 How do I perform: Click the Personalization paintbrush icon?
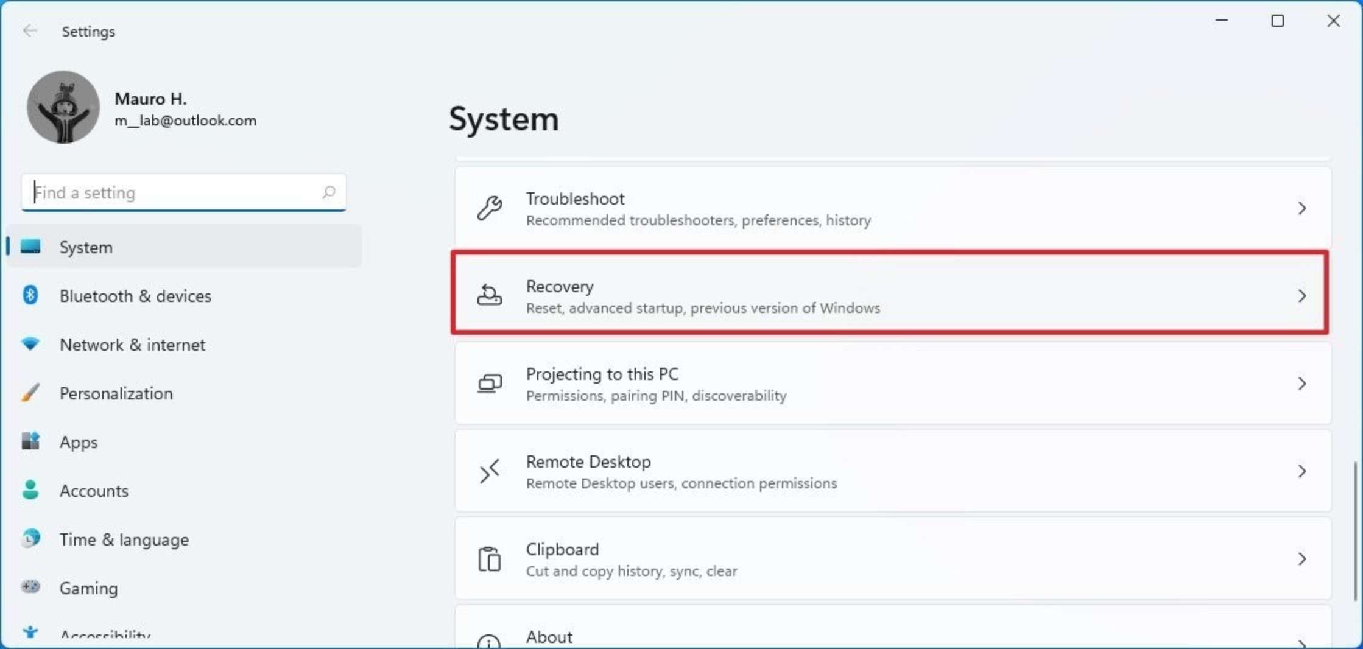click(x=30, y=393)
